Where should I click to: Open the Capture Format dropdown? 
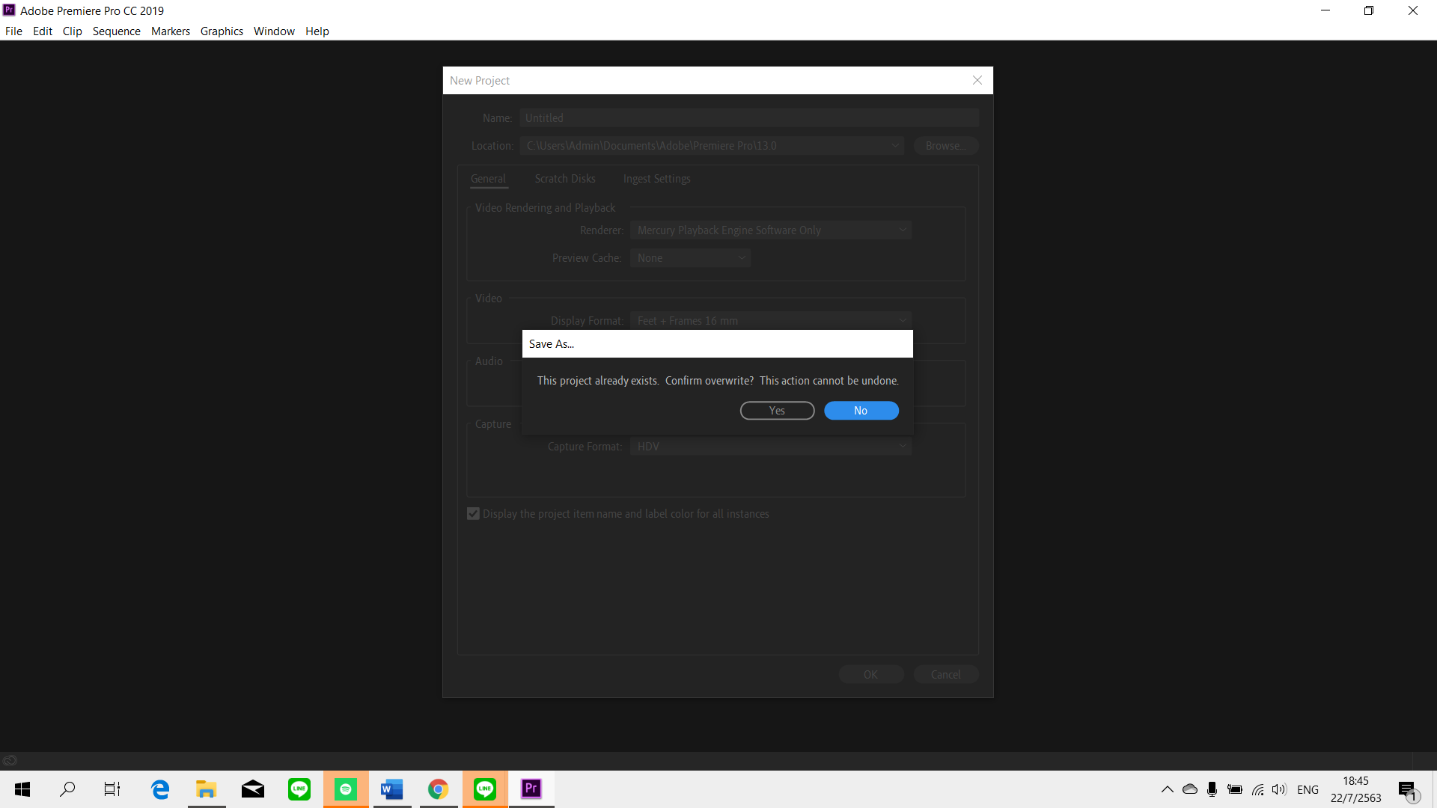point(770,446)
